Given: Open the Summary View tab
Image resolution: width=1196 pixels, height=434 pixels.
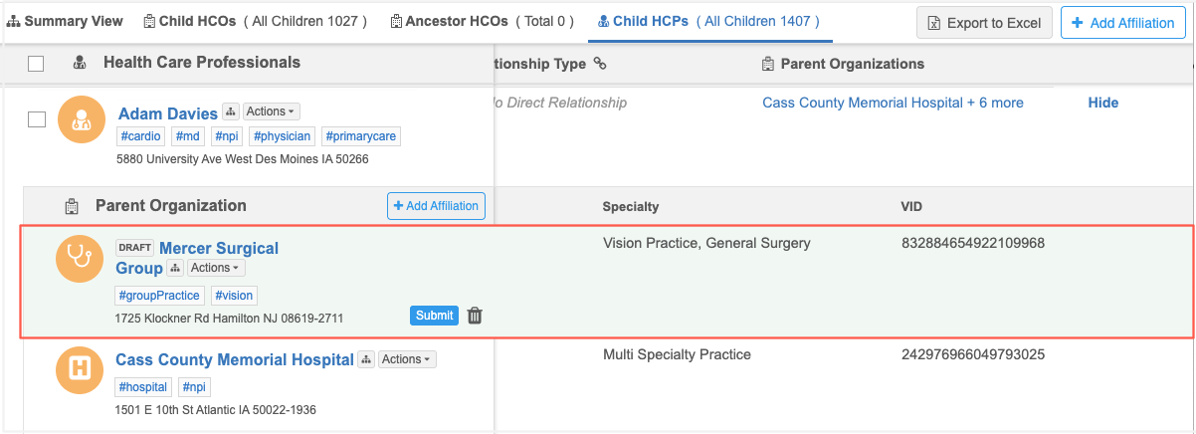Looking at the screenshot, I should [66, 21].
